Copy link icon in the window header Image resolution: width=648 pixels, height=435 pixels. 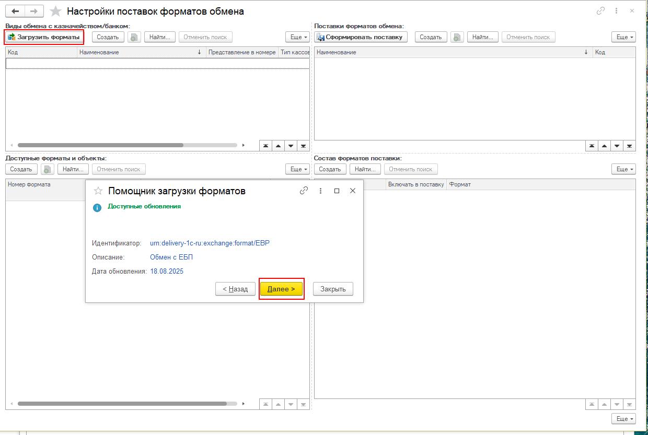601,11
